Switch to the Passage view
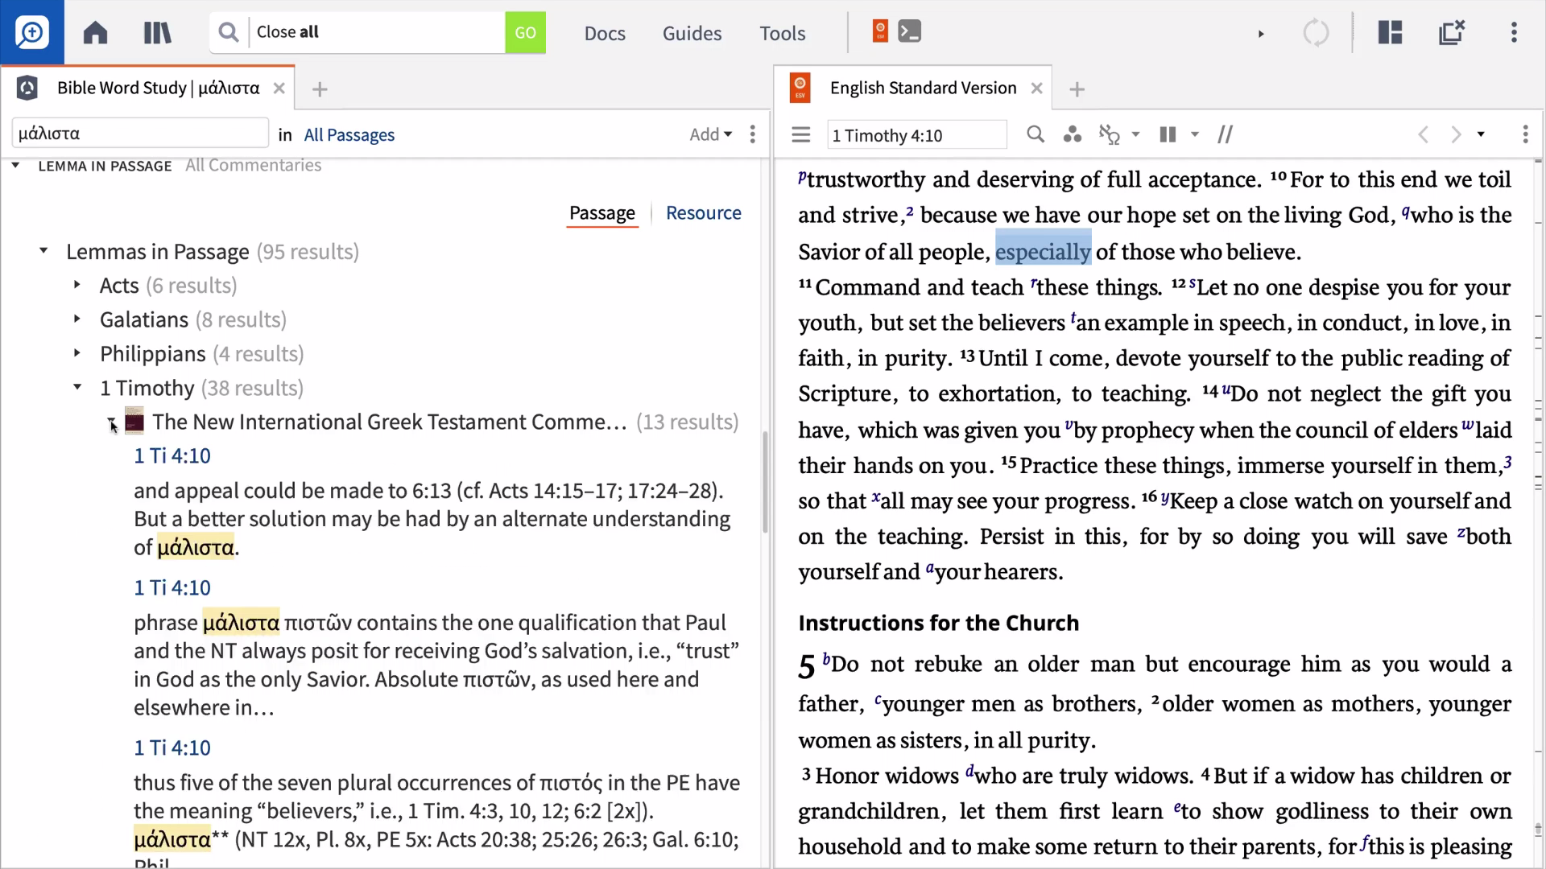The image size is (1546, 869). (602, 213)
